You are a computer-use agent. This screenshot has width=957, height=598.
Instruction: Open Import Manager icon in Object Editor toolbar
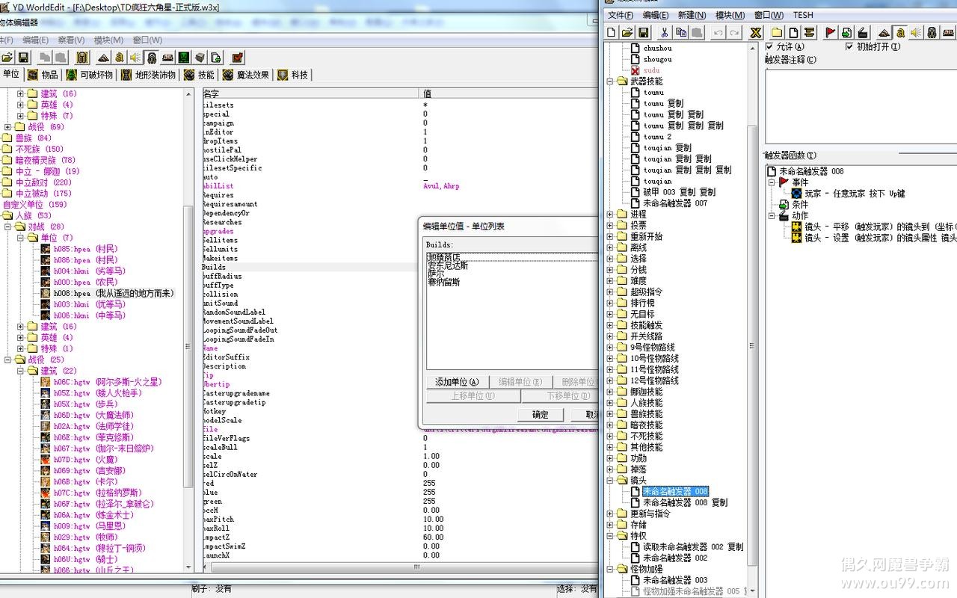(215, 58)
